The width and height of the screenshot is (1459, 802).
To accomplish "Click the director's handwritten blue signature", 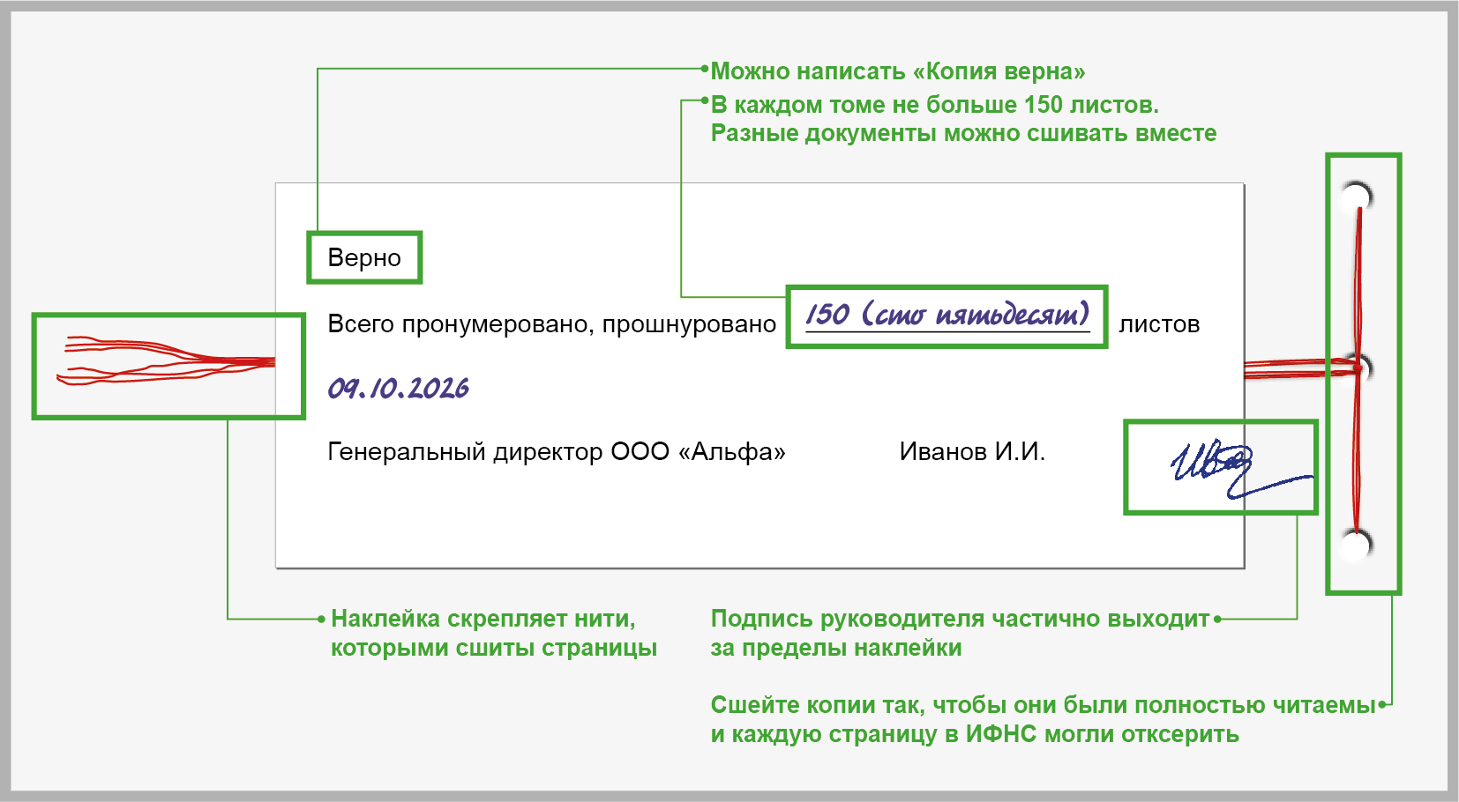I will (x=1217, y=465).
